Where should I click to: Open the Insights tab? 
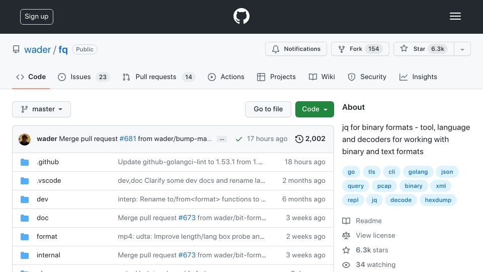coord(418,77)
